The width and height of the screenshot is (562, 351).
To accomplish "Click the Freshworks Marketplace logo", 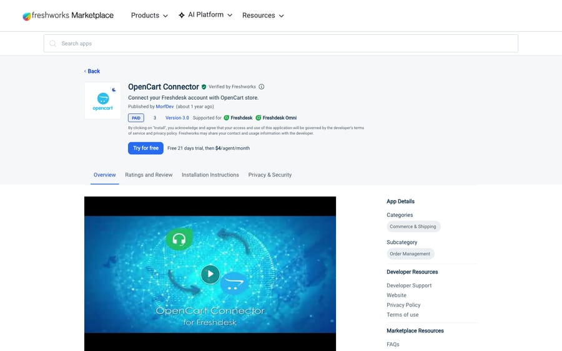I will [x=68, y=16].
